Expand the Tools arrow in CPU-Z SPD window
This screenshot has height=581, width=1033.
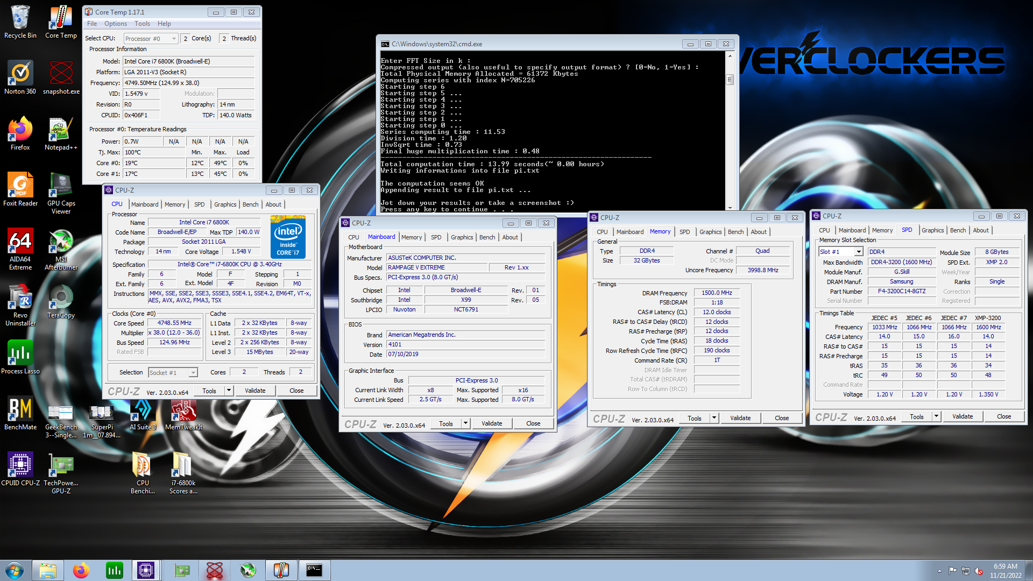tap(936, 416)
